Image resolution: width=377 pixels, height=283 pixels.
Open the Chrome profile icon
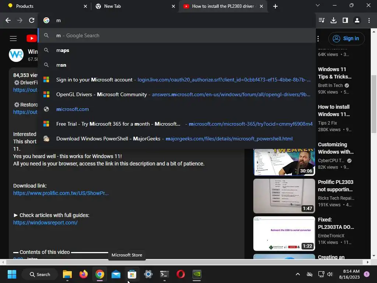tap(357, 21)
